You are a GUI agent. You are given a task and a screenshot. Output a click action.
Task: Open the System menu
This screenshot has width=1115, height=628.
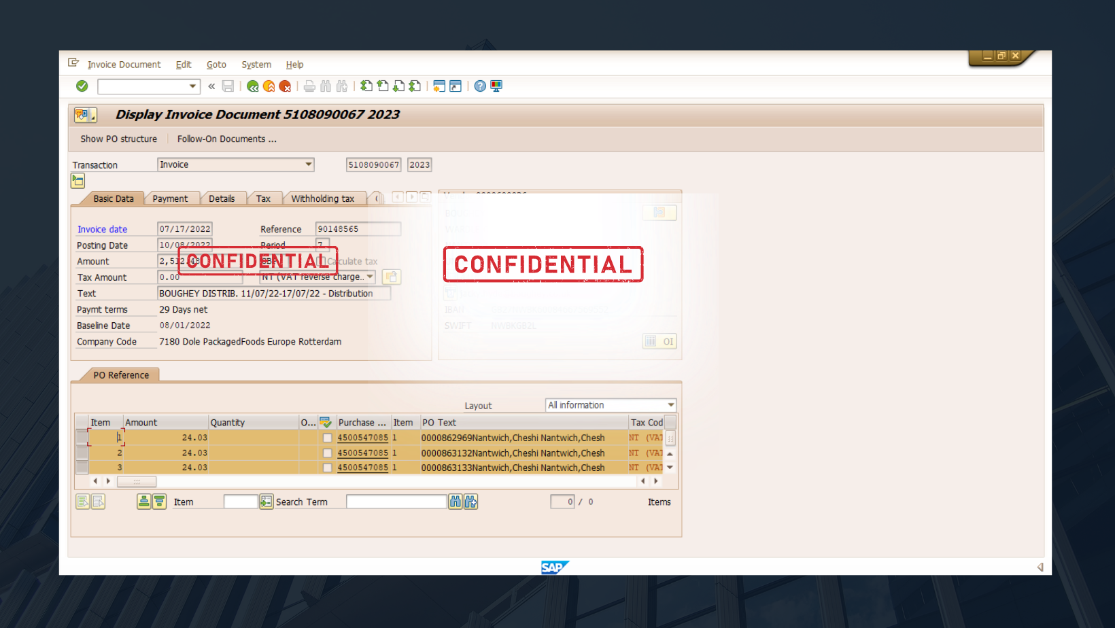pyautogui.click(x=256, y=65)
